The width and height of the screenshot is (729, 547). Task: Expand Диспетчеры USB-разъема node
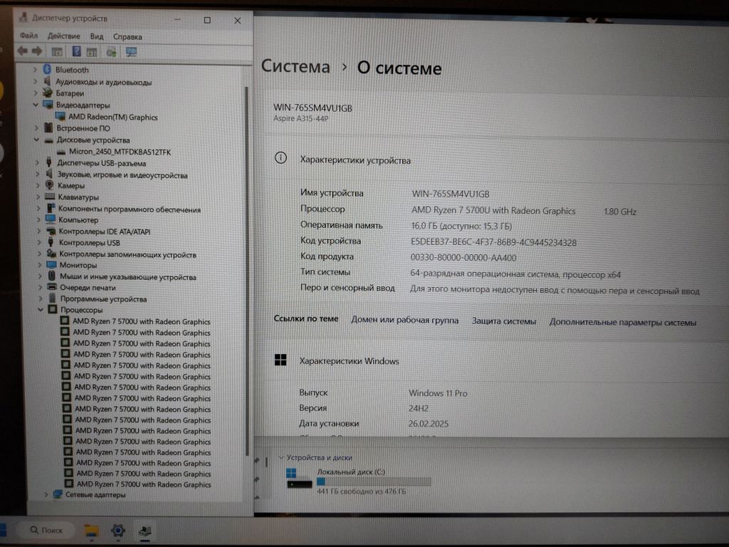pyautogui.click(x=37, y=163)
